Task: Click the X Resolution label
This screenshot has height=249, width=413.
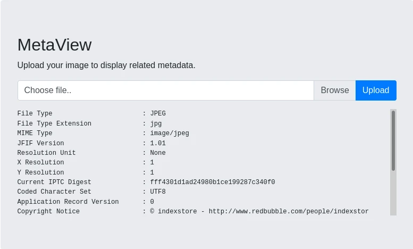Action: 40,163
